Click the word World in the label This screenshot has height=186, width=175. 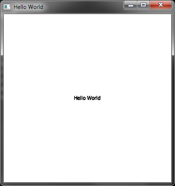click(x=94, y=98)
